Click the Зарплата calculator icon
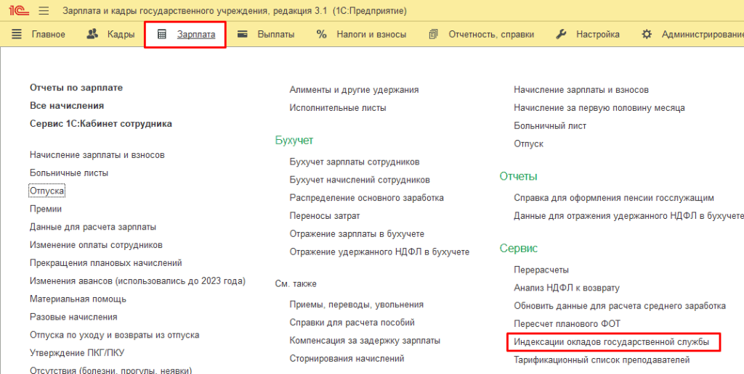Image resolution: width=744 pixels, height=374 pixels. pos(162,34)
